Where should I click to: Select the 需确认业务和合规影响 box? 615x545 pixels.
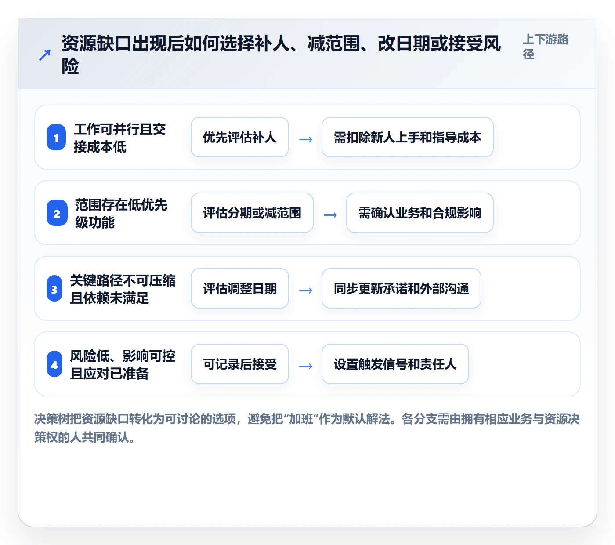[420, 213]
